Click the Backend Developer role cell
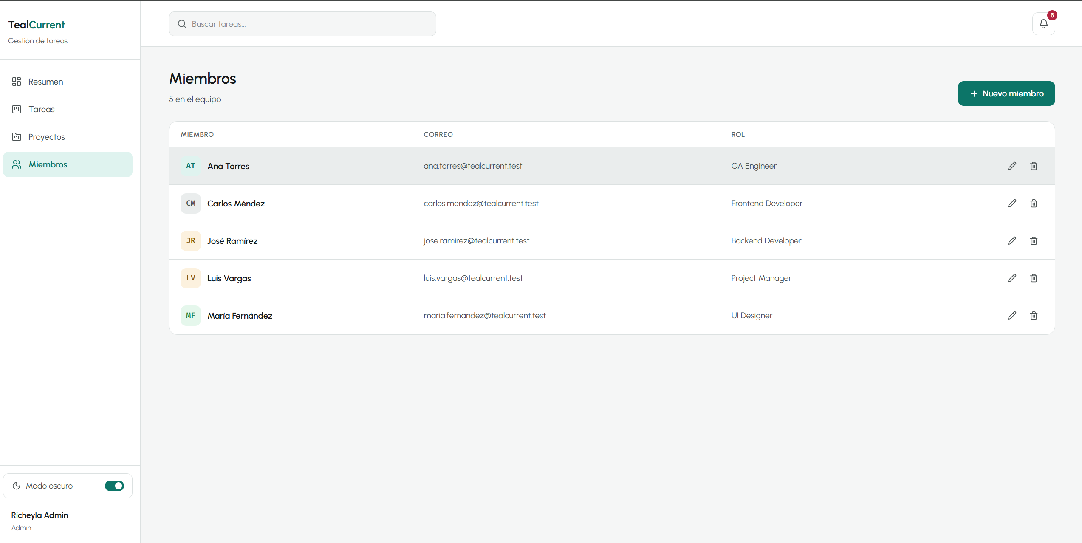The height and width of the screenshot is (543, 1082). (x=766, y=241)
